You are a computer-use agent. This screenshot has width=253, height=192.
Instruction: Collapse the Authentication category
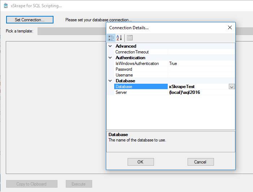pyautogui.click(x=110, y=58)
